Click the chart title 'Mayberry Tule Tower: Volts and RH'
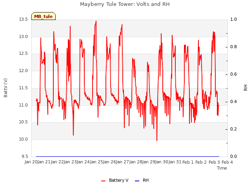The width and height of the screenshot is (251, 188). [x=125, y=4]
